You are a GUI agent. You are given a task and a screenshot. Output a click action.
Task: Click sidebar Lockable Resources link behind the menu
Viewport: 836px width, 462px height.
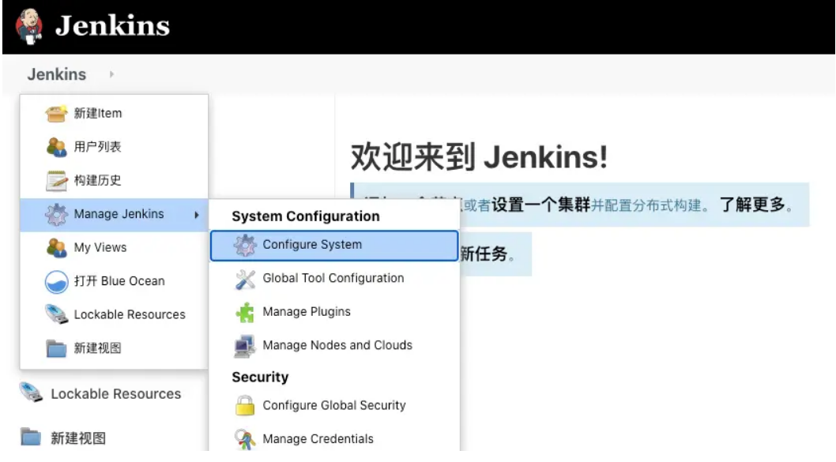tap(115, 394)
